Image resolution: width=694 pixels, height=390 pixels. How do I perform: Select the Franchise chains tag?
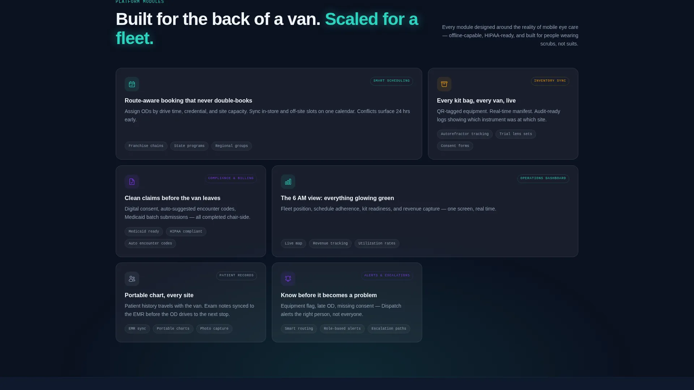pos(146,146)
